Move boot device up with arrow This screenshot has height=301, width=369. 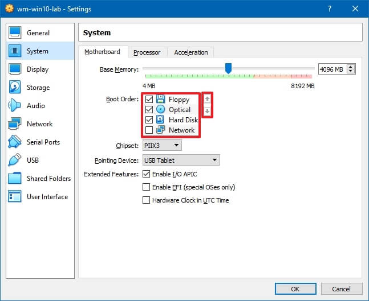point(207,99)
